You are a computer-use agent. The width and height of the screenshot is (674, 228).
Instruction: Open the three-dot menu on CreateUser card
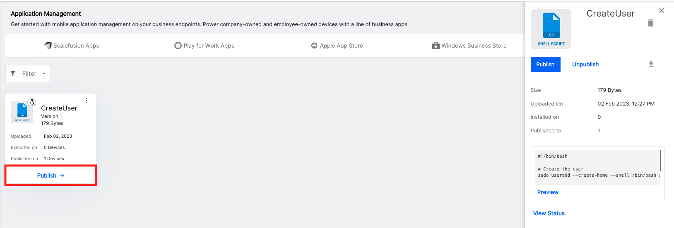(87, 101)
